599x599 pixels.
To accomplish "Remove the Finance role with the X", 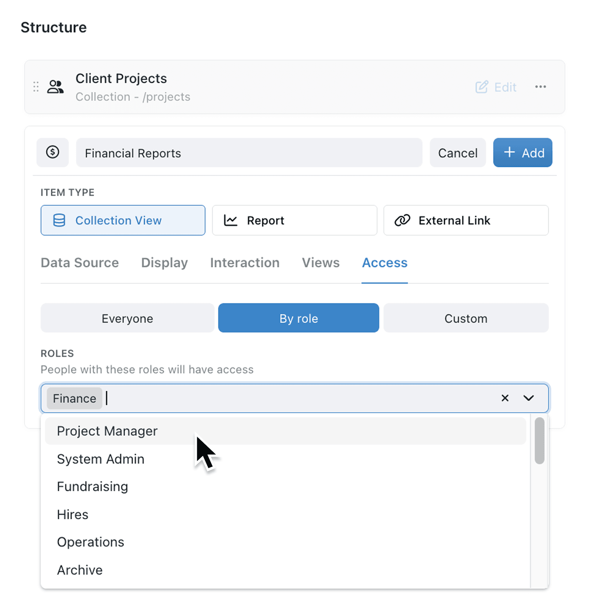I will (x=505, y=398).
